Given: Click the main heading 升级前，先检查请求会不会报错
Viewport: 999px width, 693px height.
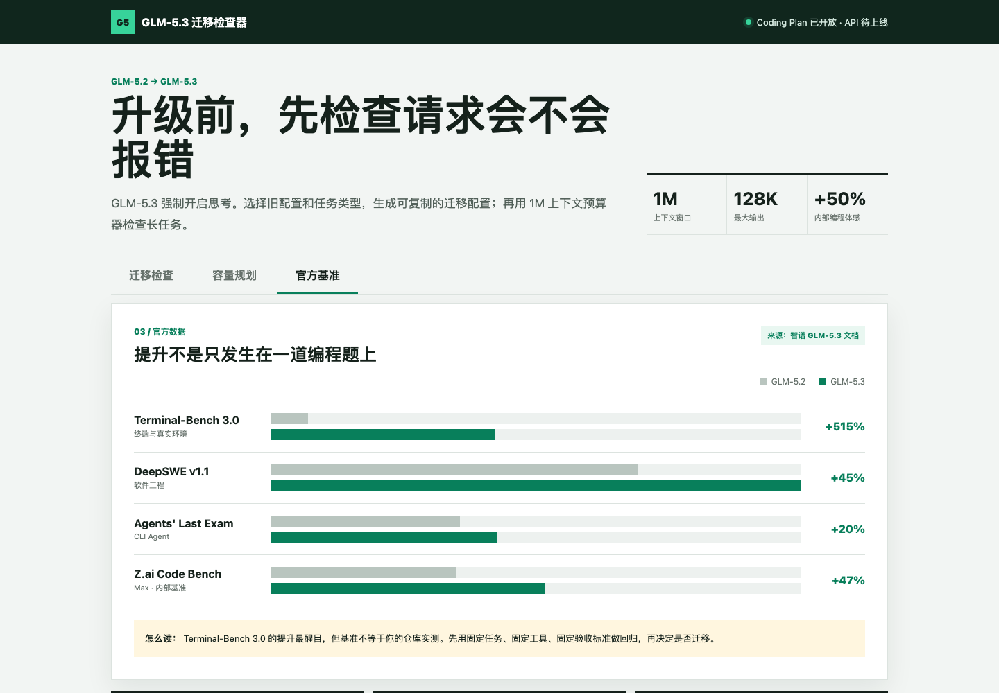Looking at the screenshot, I should tap(361, 137).
